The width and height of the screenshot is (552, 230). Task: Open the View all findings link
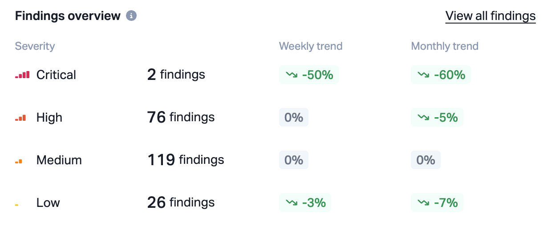pos(490,16)
